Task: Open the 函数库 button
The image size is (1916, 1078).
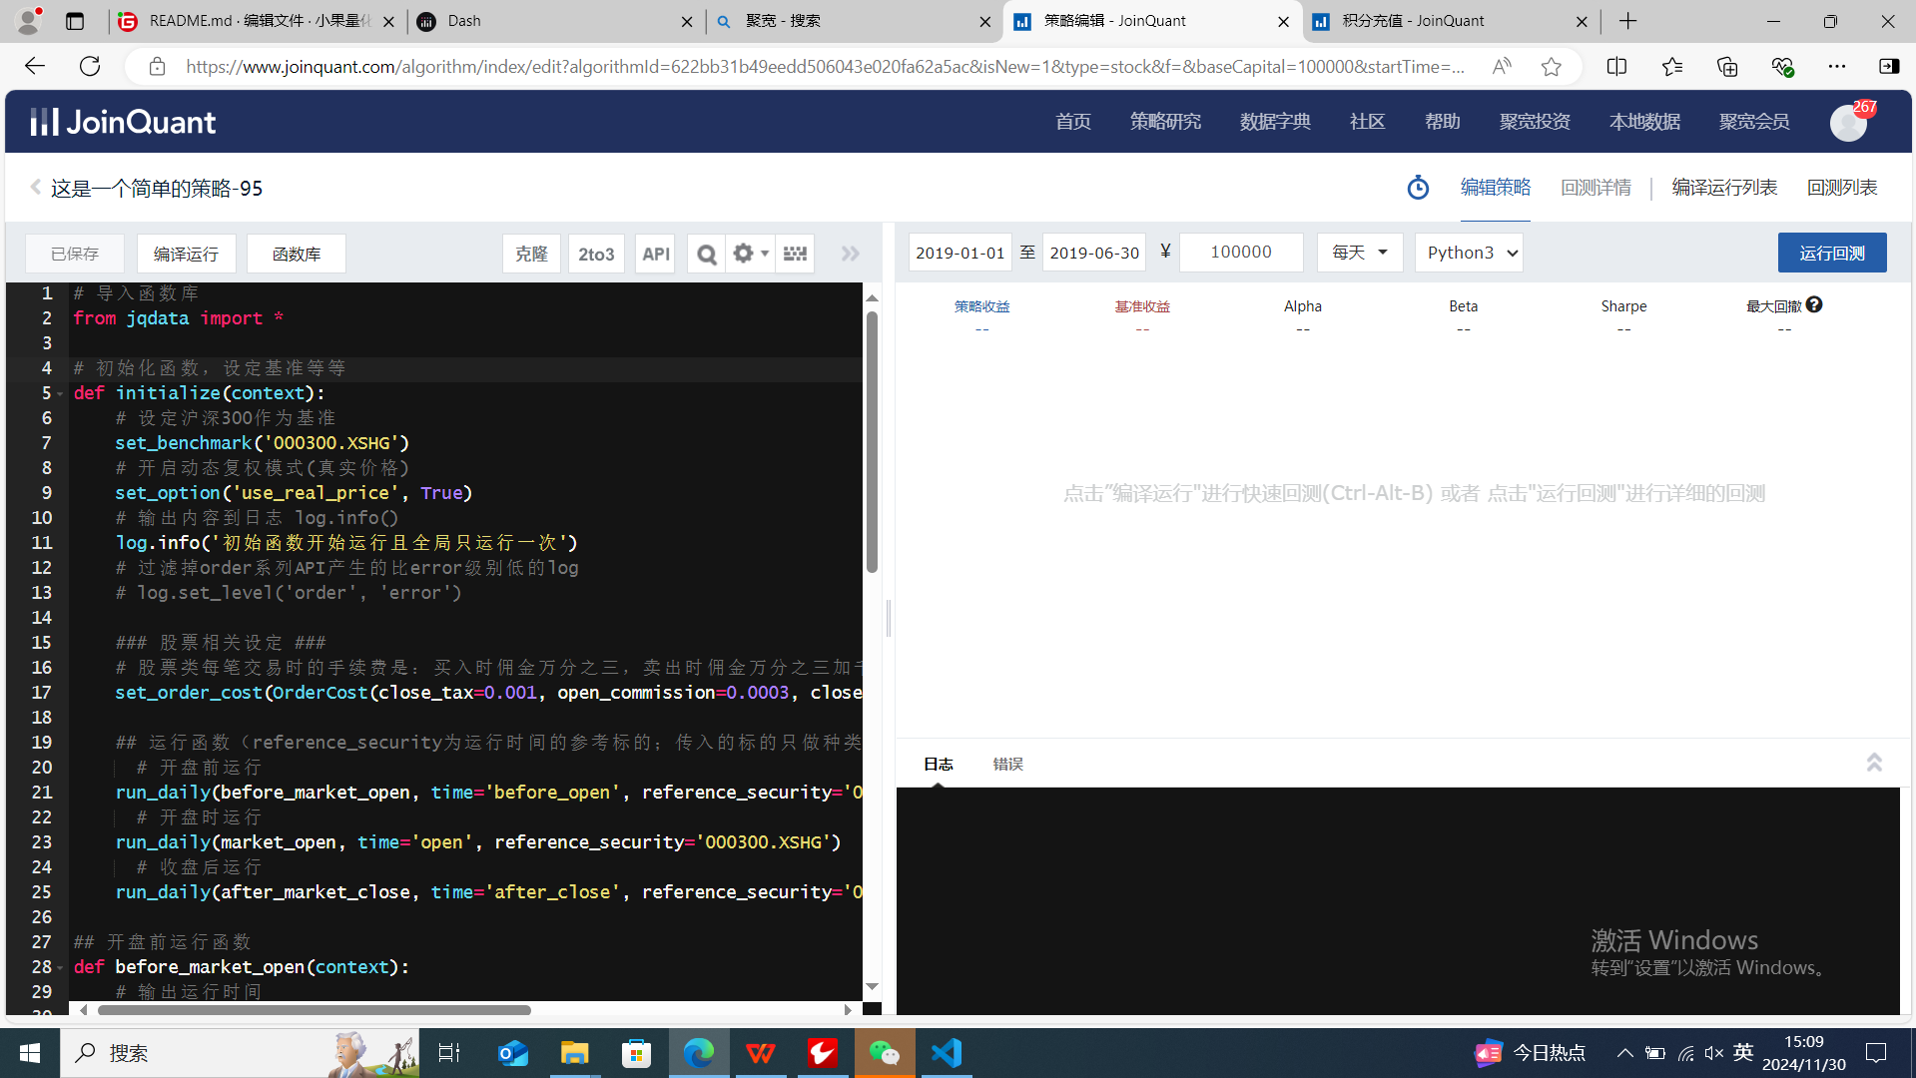Action: click(x=297, y=254)
